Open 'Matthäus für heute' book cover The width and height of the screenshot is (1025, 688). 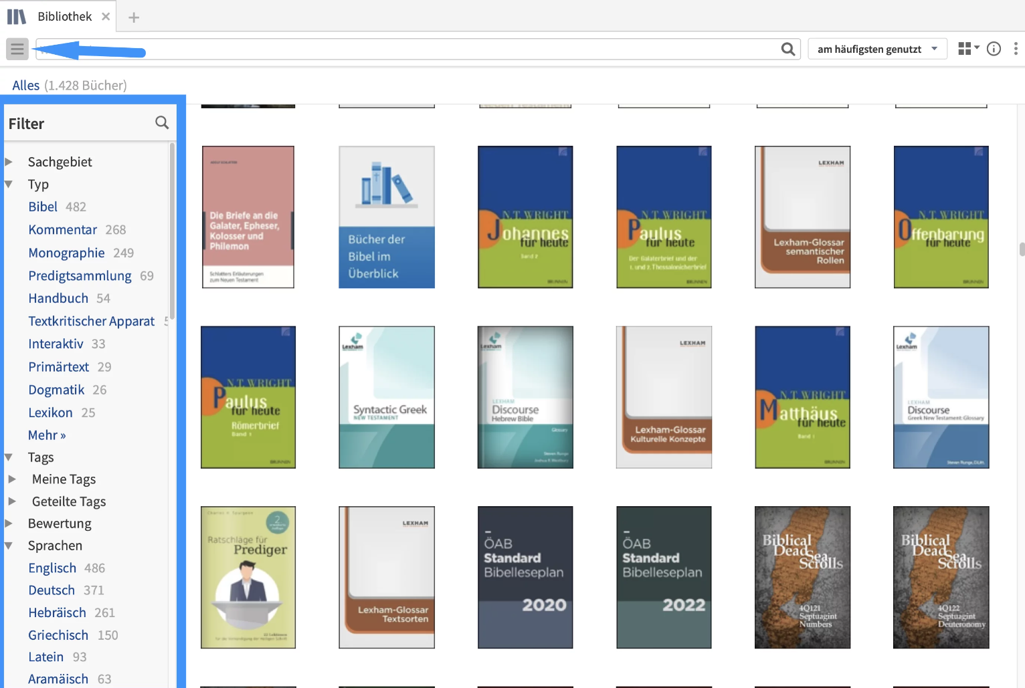(803, 397)
